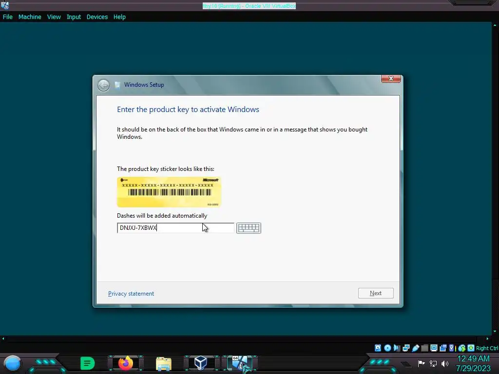This screenshot has width=499, height=374.
Task: Click the Next button in Windows Setup
Action: 376,293
